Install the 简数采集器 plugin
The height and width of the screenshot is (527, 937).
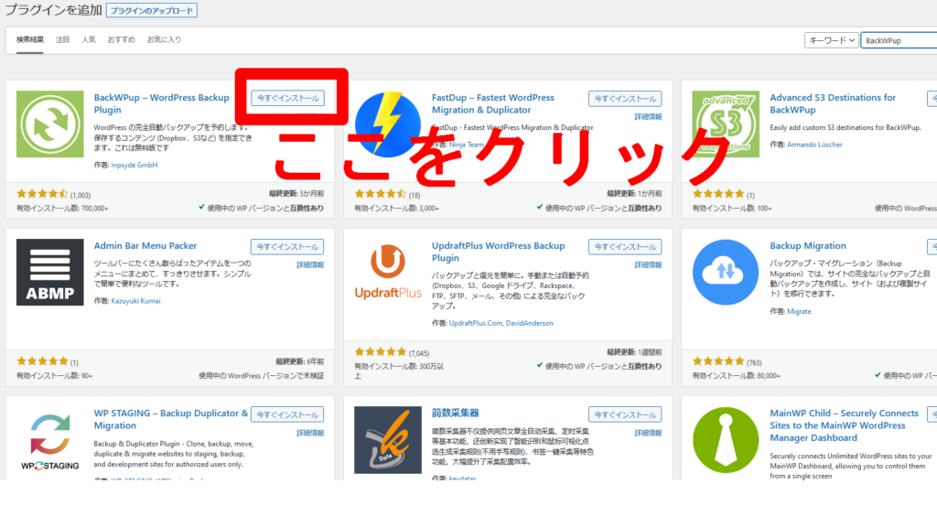(x=625, y=414)
